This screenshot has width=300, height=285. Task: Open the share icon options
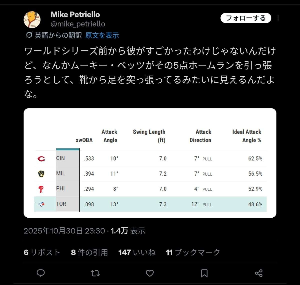click(x=259, y=273)
